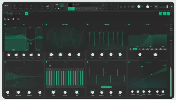Disable the Gate module power dot
176x100 pixels.
click(x=46, y=62)
